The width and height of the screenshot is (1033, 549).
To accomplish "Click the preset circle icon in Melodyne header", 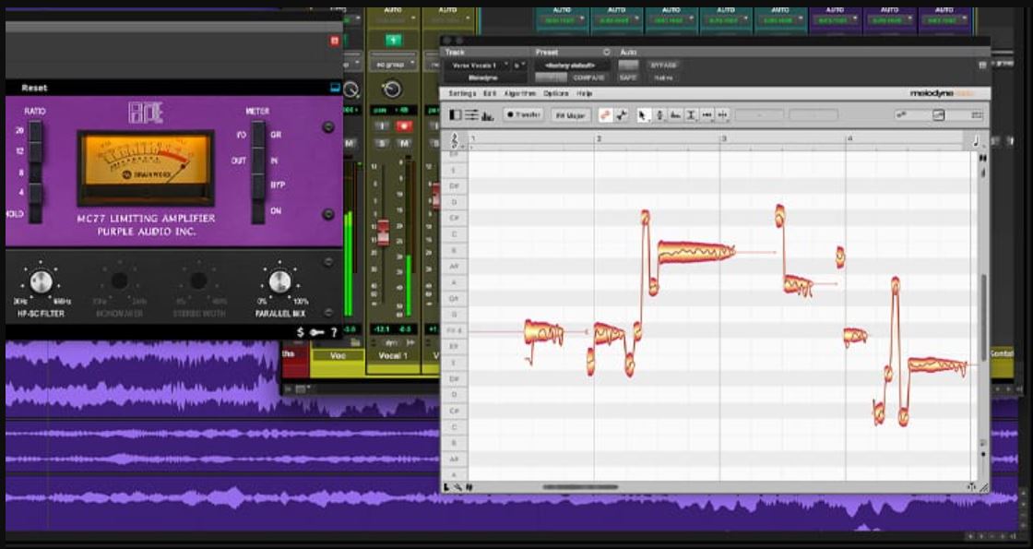I will click(606, 52).
